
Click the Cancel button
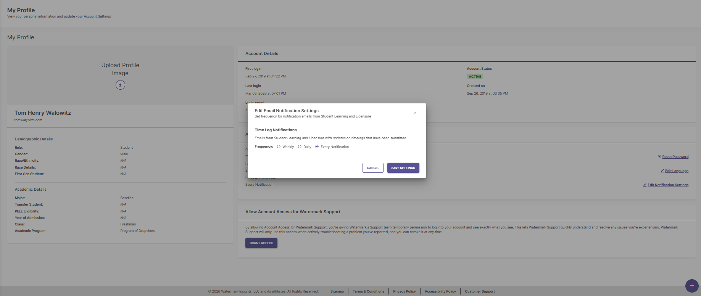pos(373,168)
